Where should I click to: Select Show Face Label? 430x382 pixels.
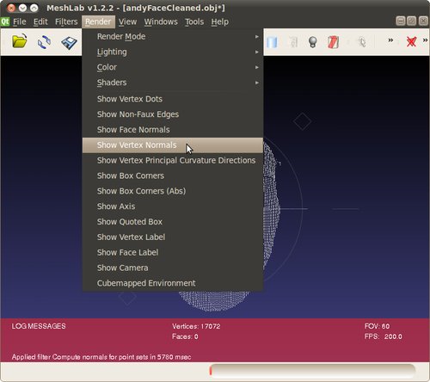point(173,252)
